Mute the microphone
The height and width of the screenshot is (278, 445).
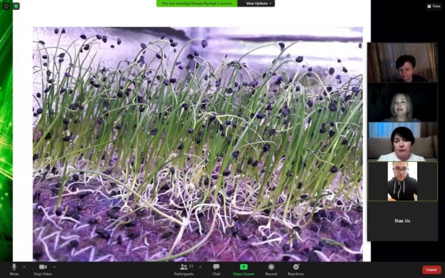(x=14, y=270)
